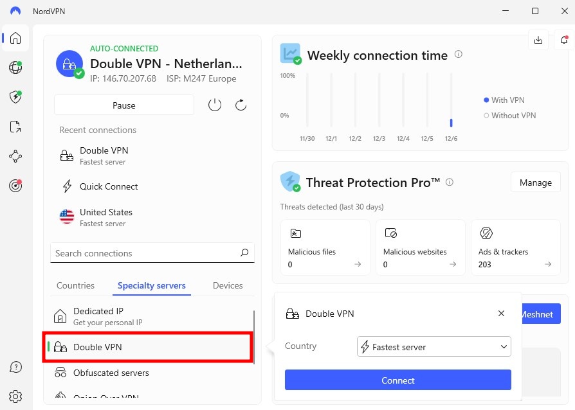Open the dark web monitor target icon
This screenshot has height=410, width=575.
pos(15,186)
